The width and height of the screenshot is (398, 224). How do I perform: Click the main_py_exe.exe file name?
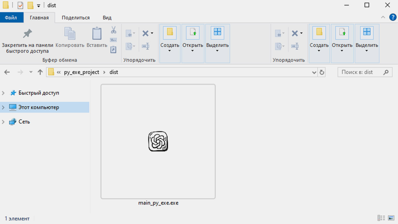pos(158,203)
